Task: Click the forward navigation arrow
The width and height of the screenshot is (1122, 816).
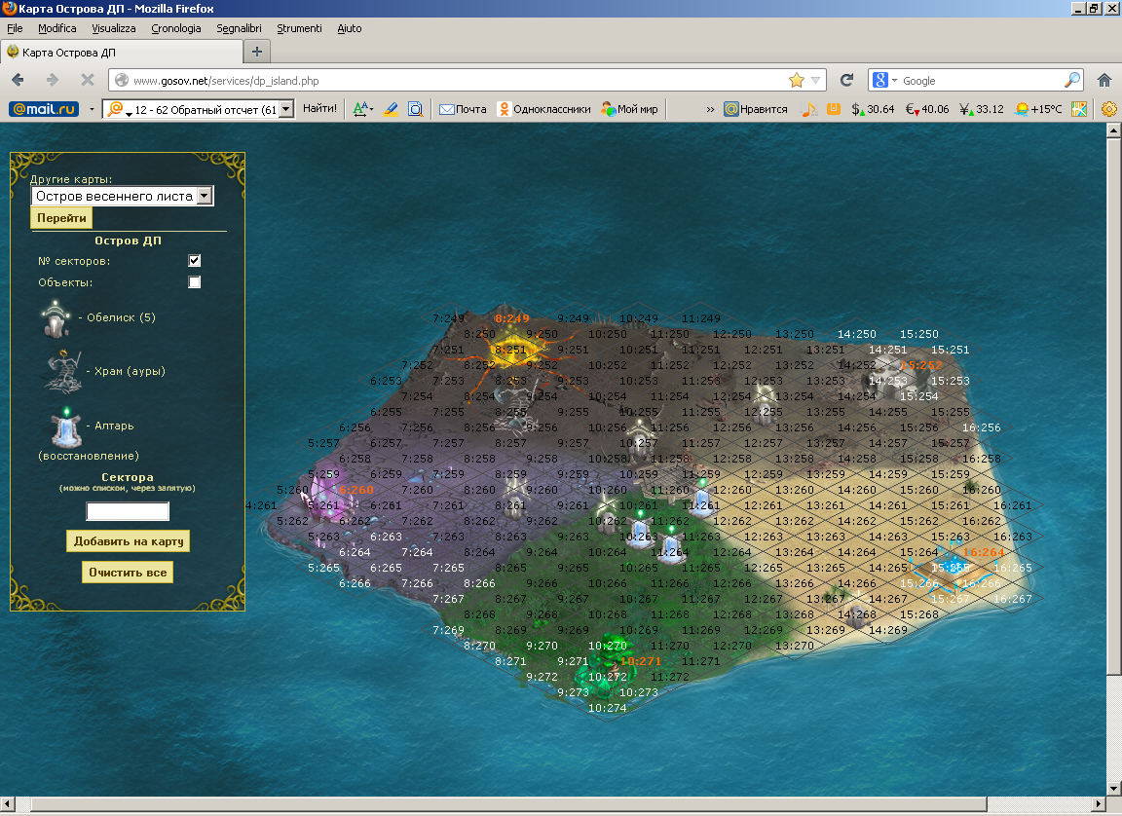Action: [x=53, y=80]
